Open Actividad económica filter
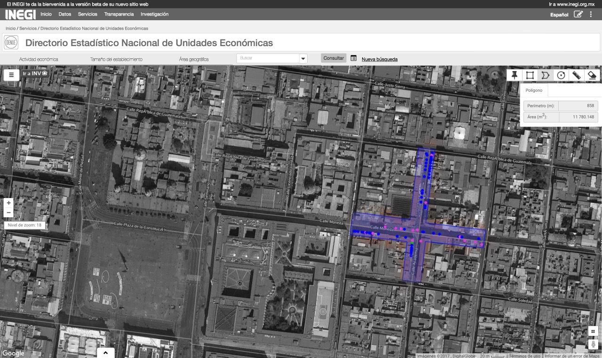This screenshot has height=358, width=602. 39,59
